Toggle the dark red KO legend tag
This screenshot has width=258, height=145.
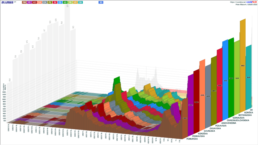tap(35, 2)
